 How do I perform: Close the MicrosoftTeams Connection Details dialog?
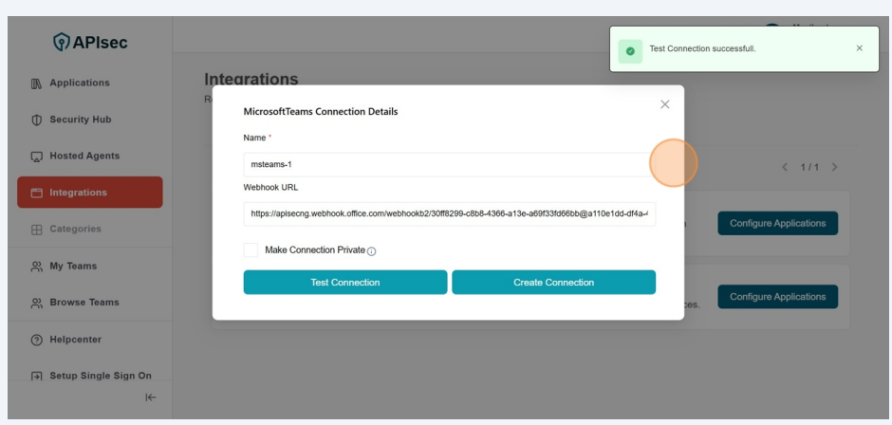point(664,104)
